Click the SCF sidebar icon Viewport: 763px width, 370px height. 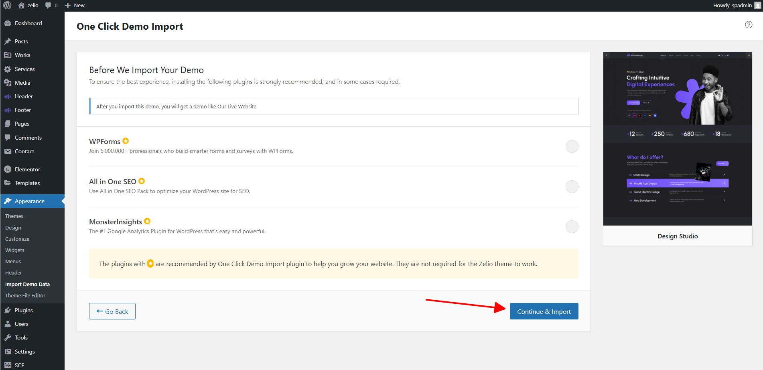[8, 365]
